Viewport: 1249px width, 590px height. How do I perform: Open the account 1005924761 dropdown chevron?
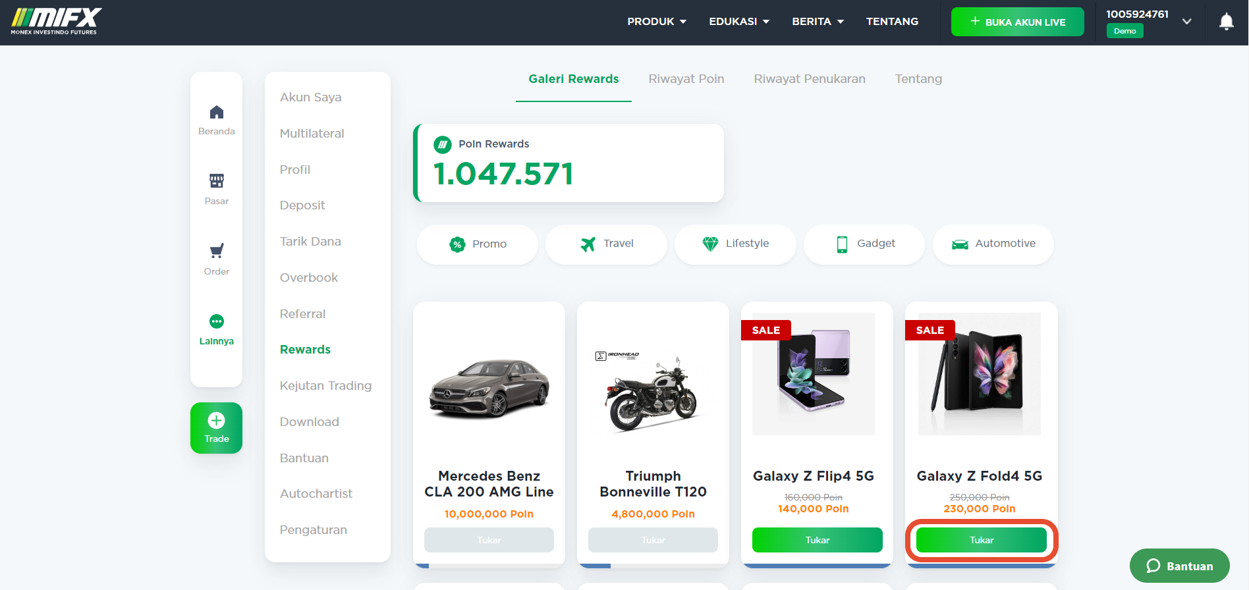click(x=1186, y=22)
